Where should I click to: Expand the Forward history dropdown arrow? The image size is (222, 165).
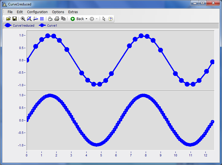tap(97, 19)
